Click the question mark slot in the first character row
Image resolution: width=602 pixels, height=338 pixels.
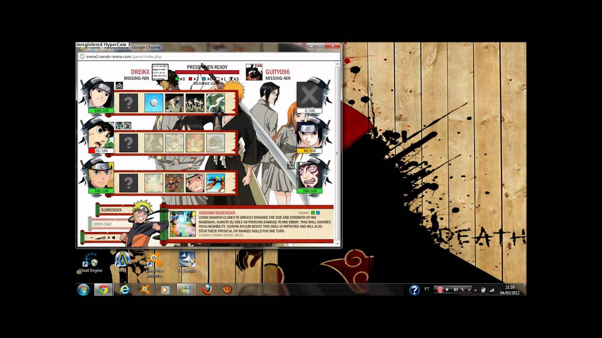tap(128, 103)
